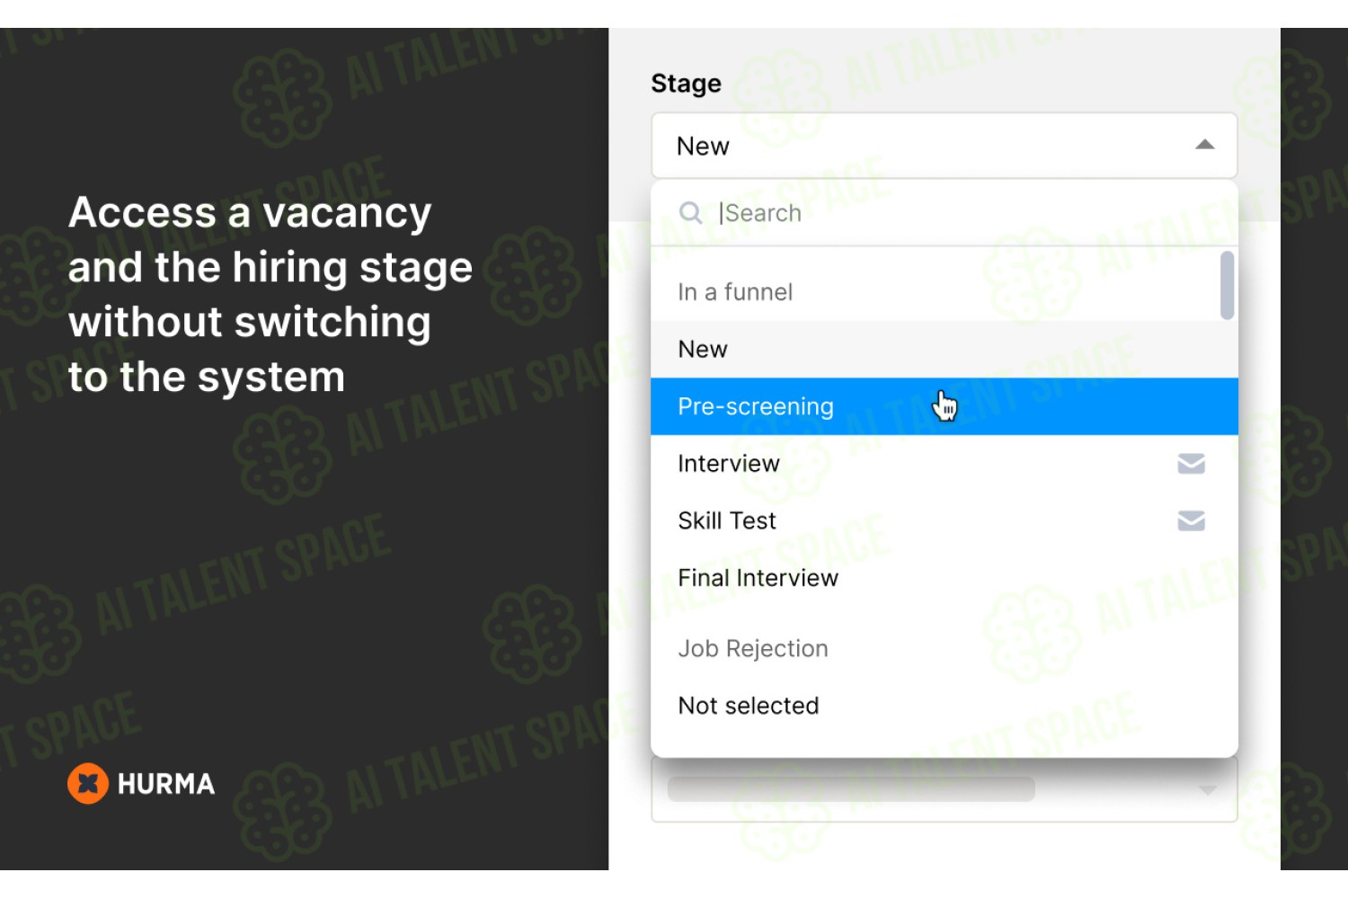Collapse the Stage dropdown using the up arrow
This screenshot has width=1348, height=899.
[x=1205, y=145]
